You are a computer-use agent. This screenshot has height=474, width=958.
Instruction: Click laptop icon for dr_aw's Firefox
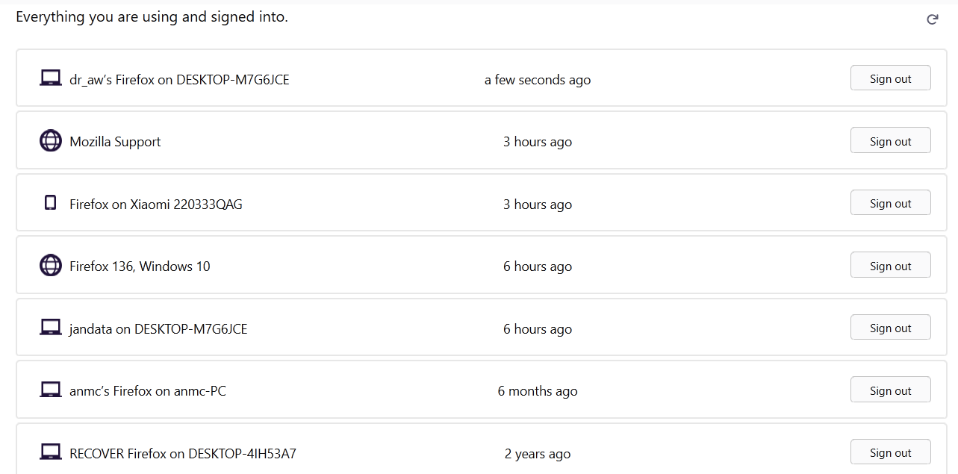(50, 78)
